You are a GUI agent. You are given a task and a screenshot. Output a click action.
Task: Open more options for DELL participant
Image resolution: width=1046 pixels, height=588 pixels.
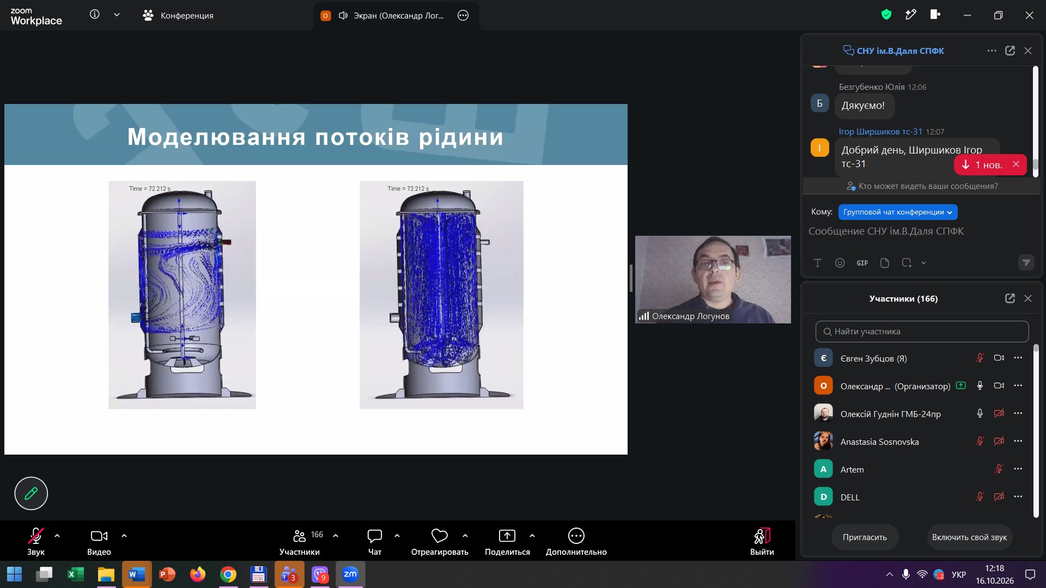pyautogui.click(x=1018, y=497)
